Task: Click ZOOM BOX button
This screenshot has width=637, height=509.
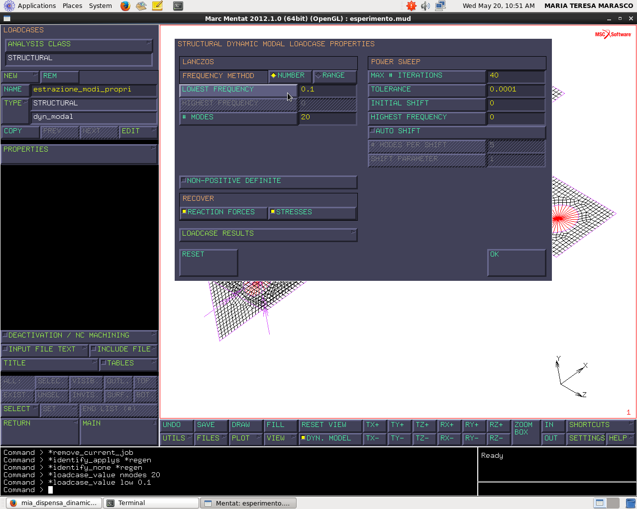Action: [526, 432]
